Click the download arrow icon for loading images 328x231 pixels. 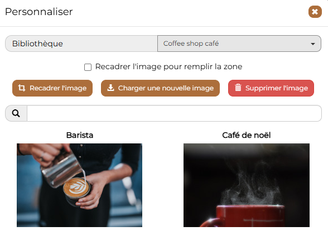coord(110,88)
